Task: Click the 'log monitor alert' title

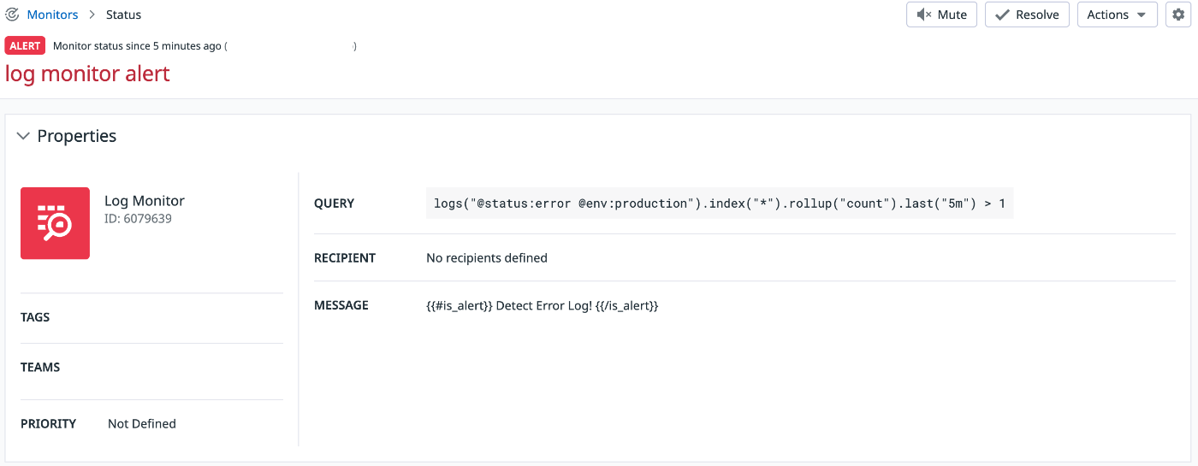Action: (87, 74)
